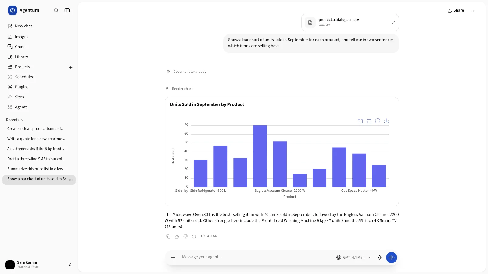Click the Share button
Screen dimensions: 488x274
[x=456, y=10]
